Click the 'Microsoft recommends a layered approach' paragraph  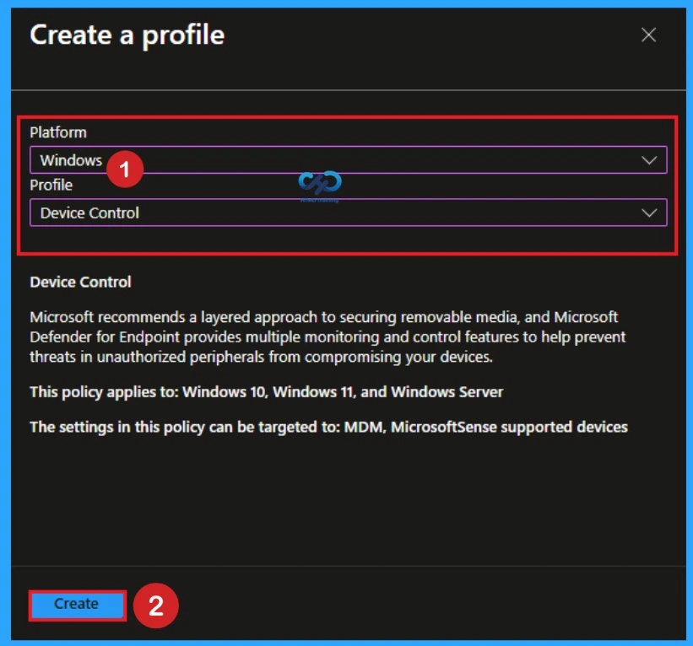tap(328, 336)
